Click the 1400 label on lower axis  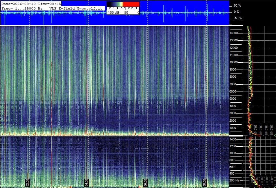233,139
